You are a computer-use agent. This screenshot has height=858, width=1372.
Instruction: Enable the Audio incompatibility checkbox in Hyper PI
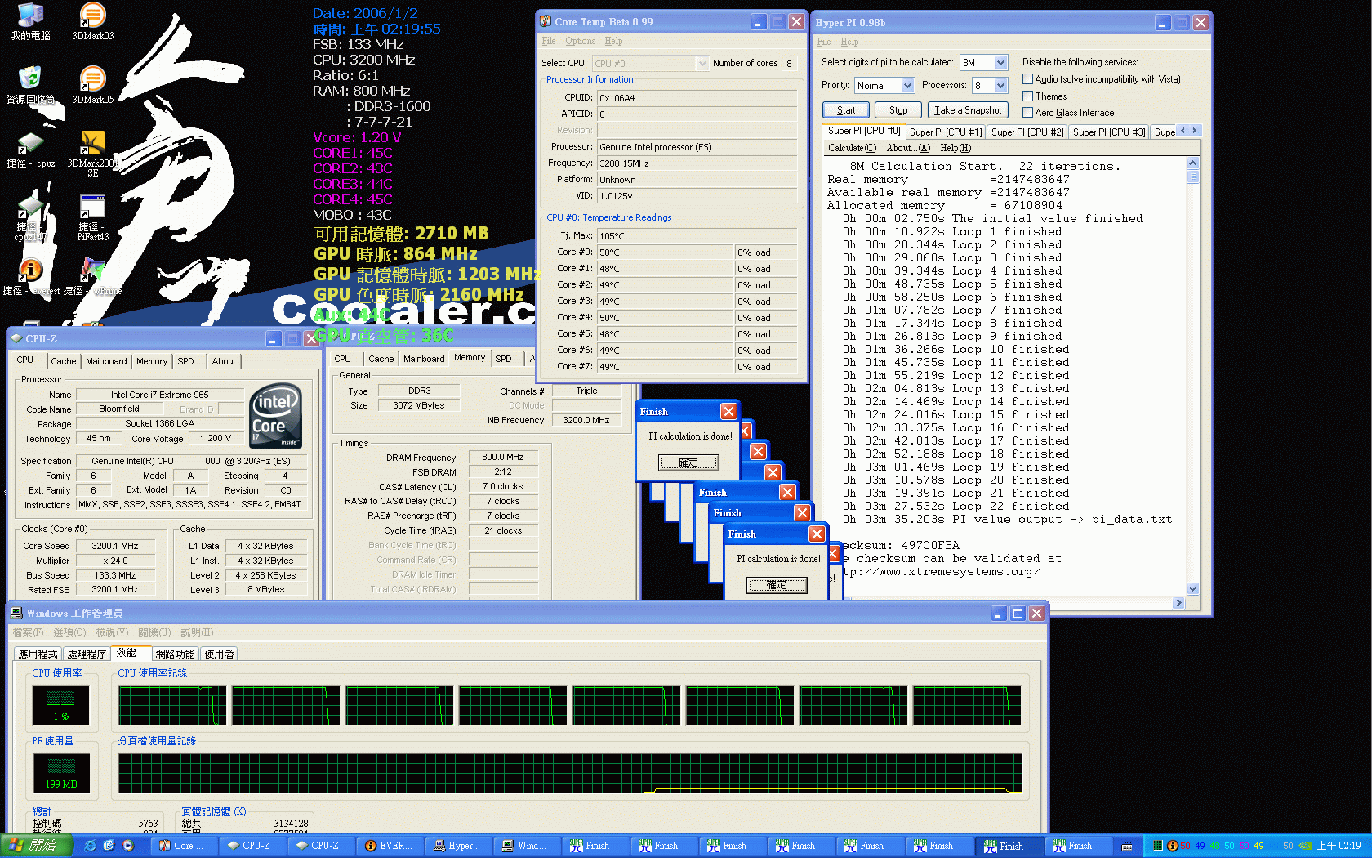[x=1028, y=79]
